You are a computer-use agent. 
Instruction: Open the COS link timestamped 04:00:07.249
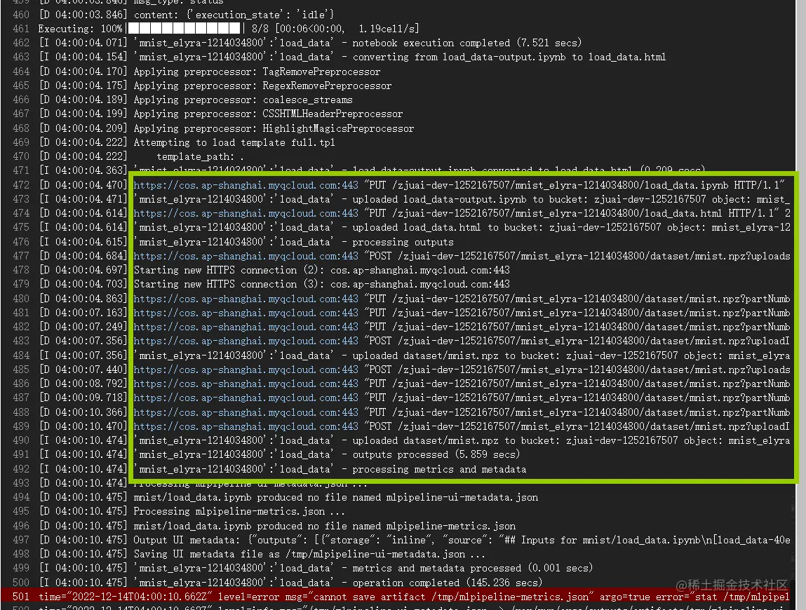(x=246, y=327)
